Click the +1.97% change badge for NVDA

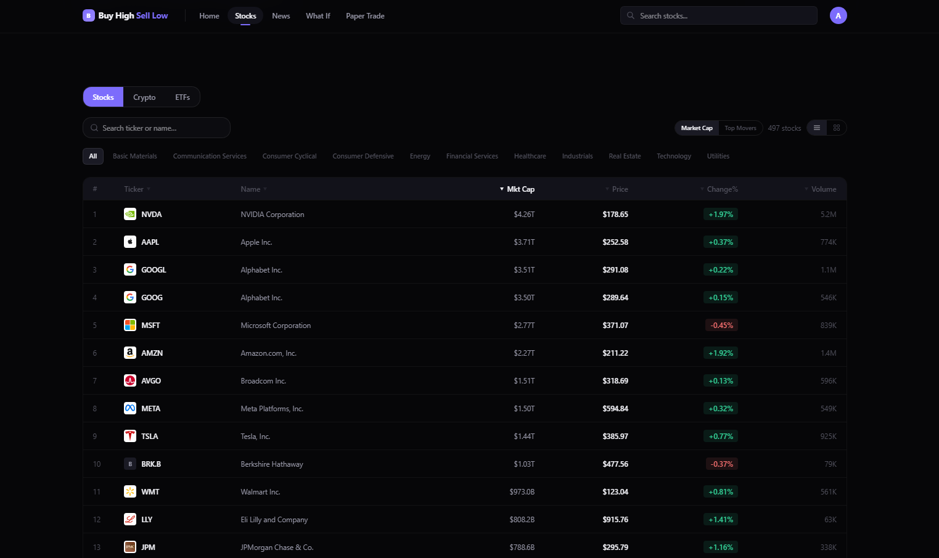coord(721,214)
